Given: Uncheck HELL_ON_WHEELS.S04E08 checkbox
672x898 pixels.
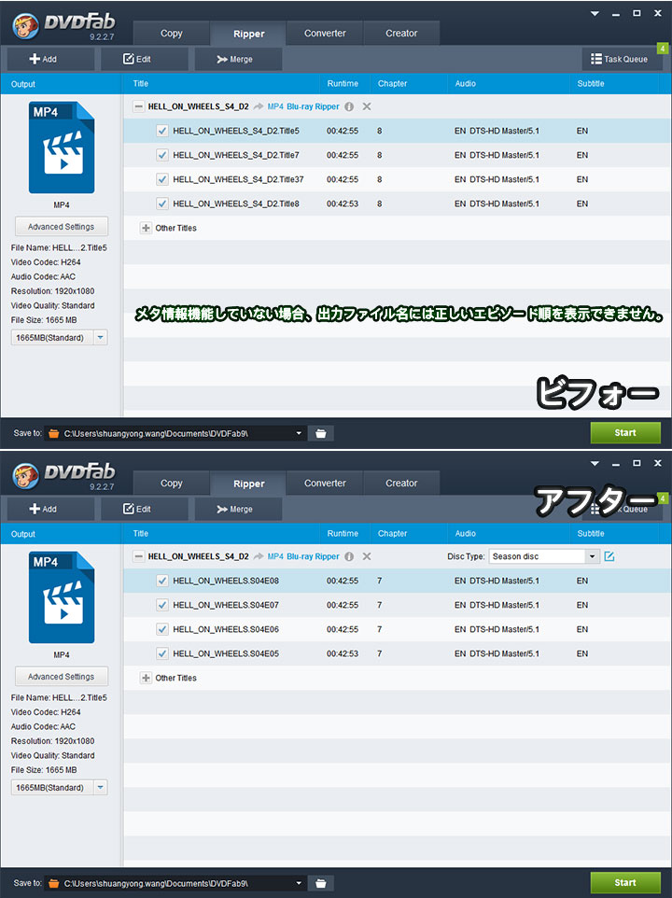Looking at the screenshot, I should tap(162, 581).
